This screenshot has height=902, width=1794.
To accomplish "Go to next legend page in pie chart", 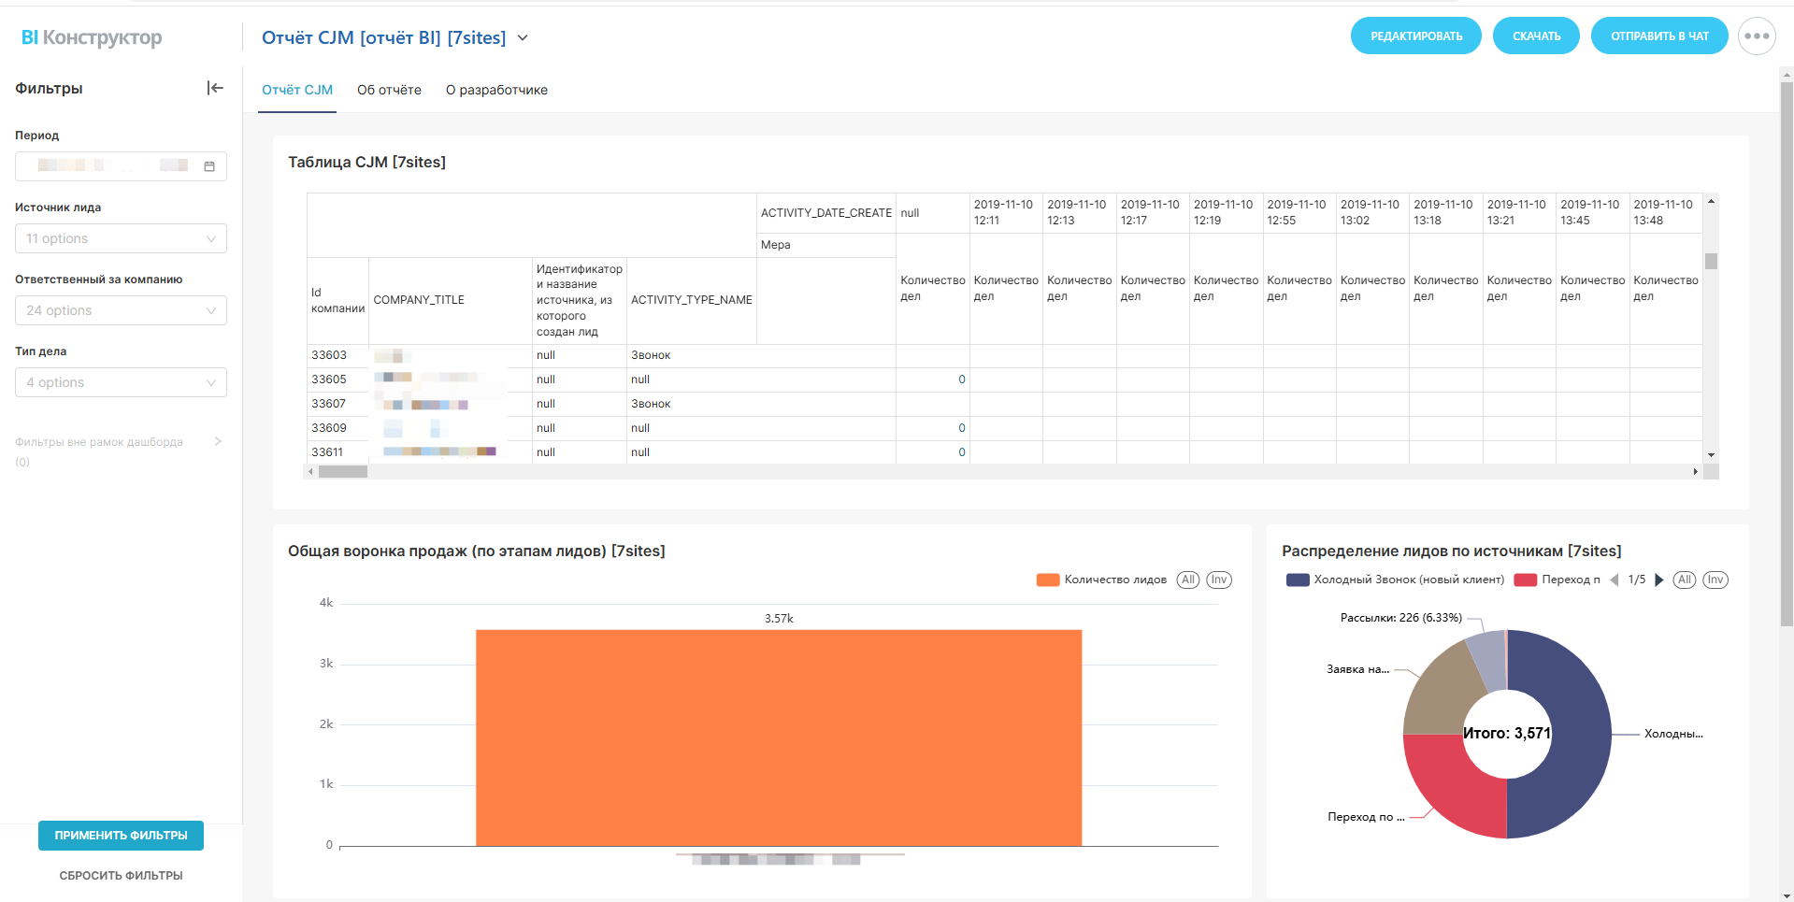I will point(1658,580).
